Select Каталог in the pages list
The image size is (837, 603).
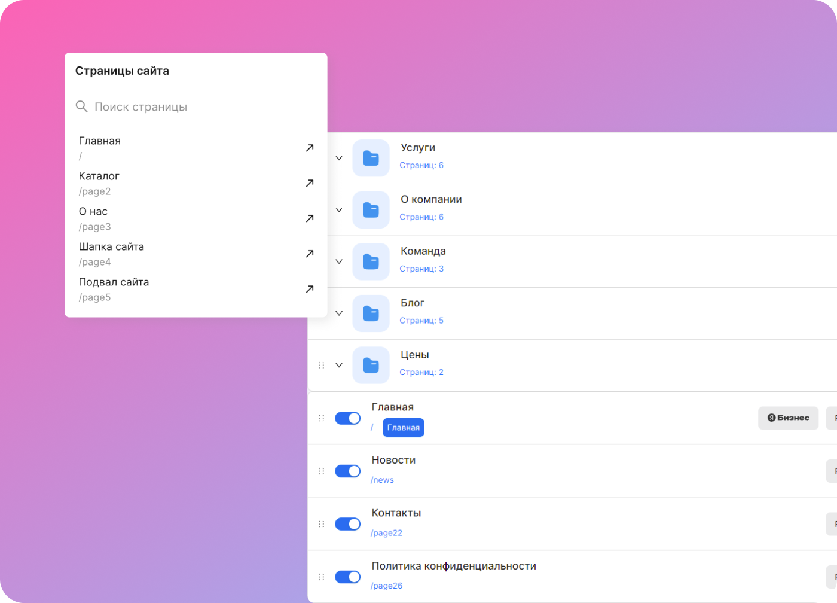pyautogui.click(x=99, y=176)
